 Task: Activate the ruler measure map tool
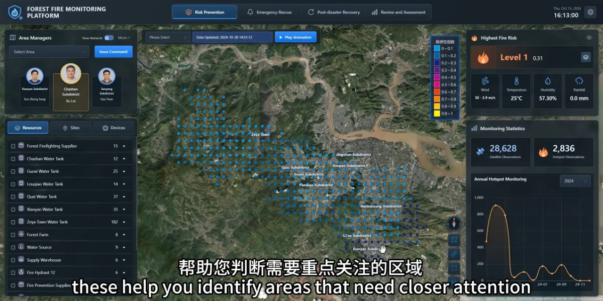pyautogui.click(x=454, y=254)
